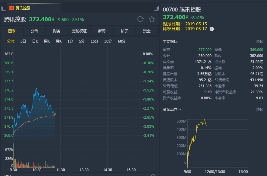Open the 窝轮权证 tab
Viewport: 267px width, 176px height.
[79, 31]
